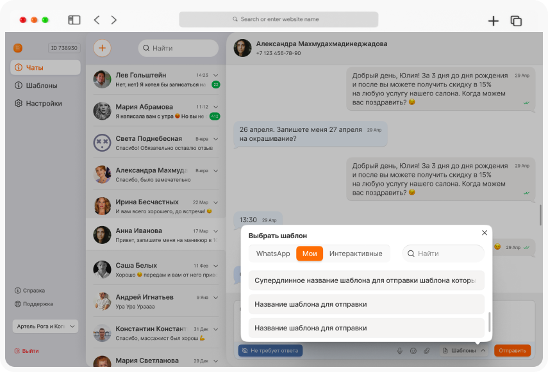Expand chevron on Андрей Игнатьев chat
The width and height of the screenshot is (548, 372).
click(x=215, y=297)
